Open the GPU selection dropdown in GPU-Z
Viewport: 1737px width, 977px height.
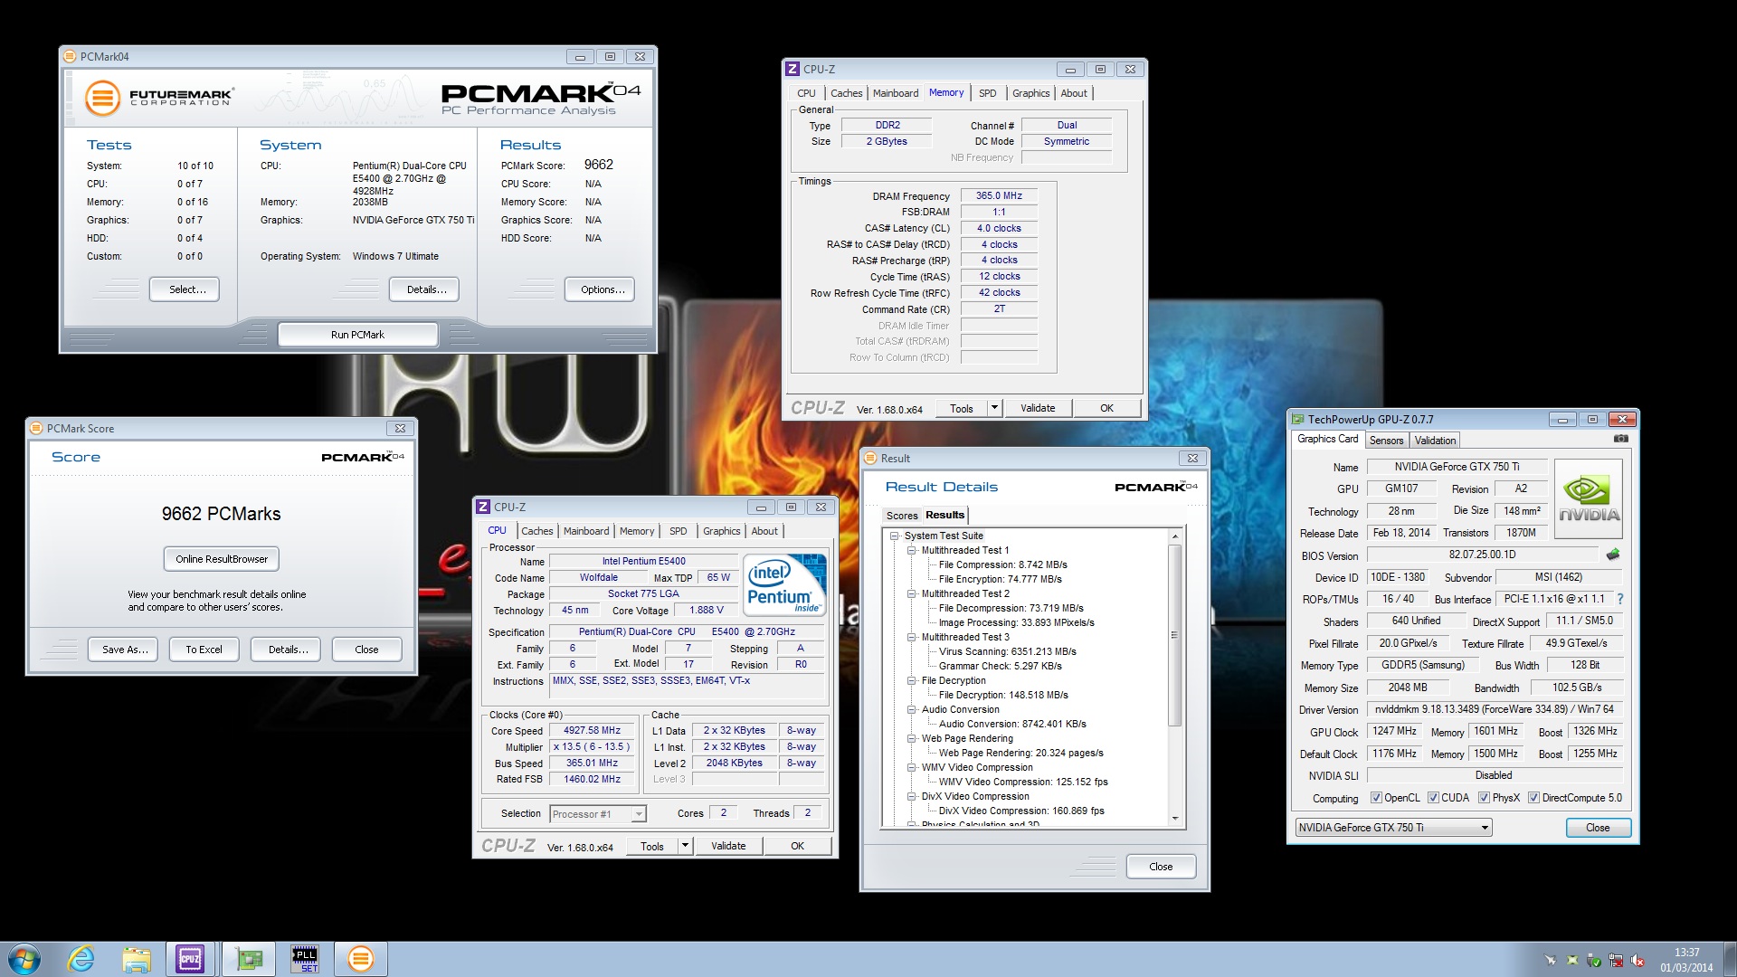(x=1393, y=827)
